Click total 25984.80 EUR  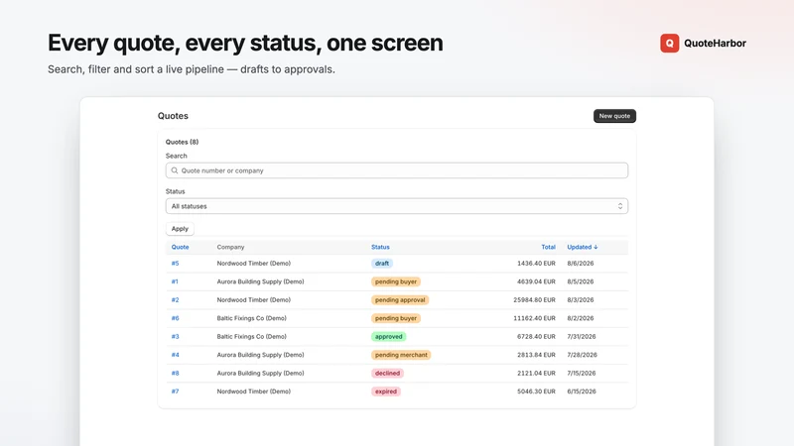534,300
